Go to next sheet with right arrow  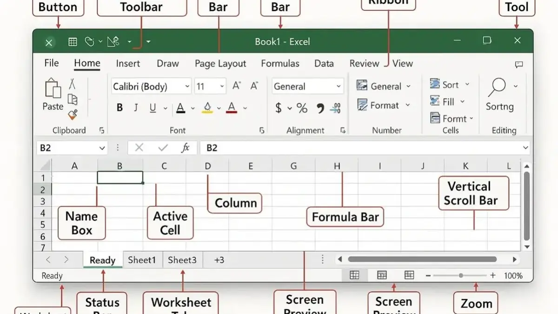66,260
